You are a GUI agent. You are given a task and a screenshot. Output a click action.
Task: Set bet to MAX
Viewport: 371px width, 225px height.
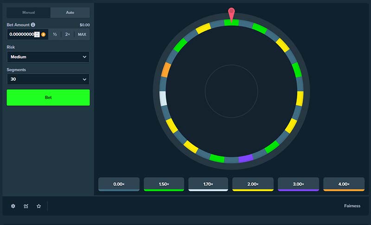(82, 34)
